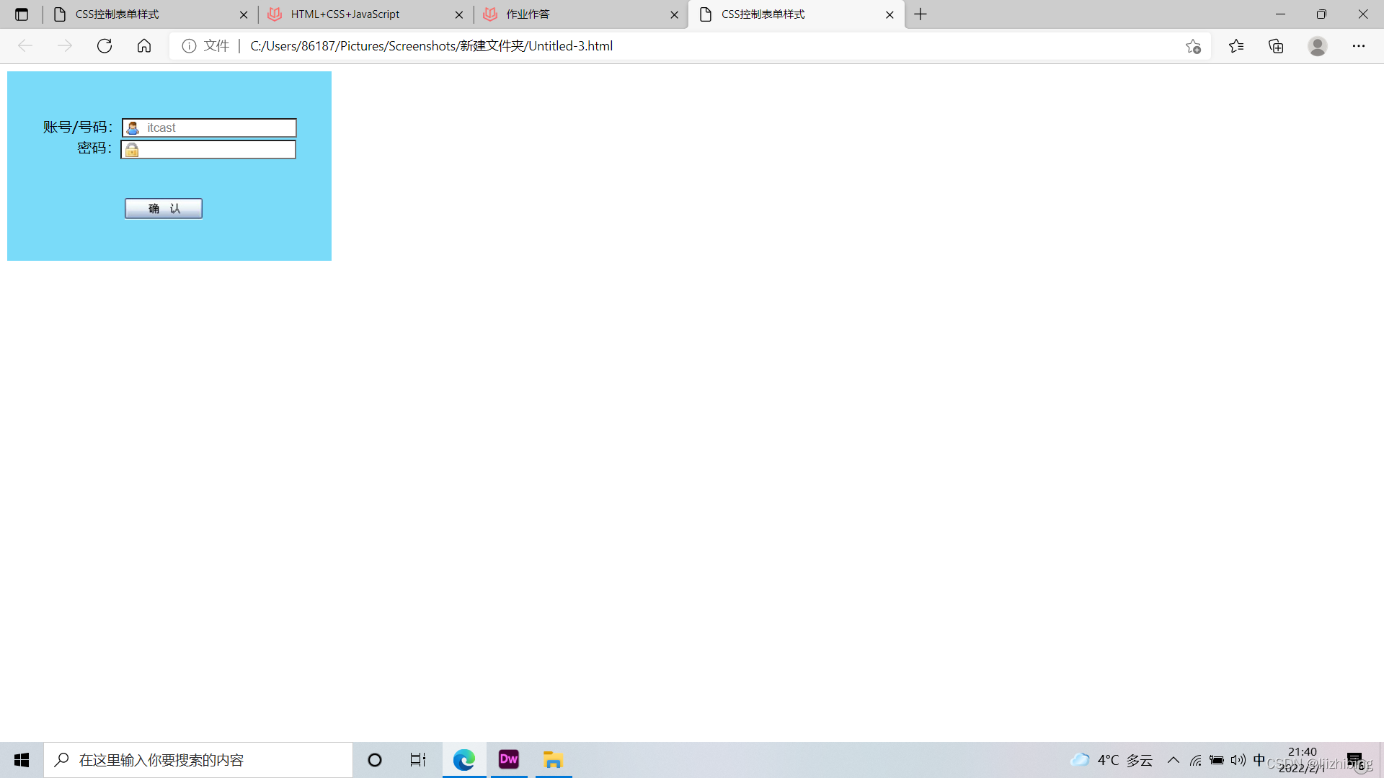The width and height of the screenshot is (1384, 778).
Task: Open Windows Task View button
Action: (418, 760)
